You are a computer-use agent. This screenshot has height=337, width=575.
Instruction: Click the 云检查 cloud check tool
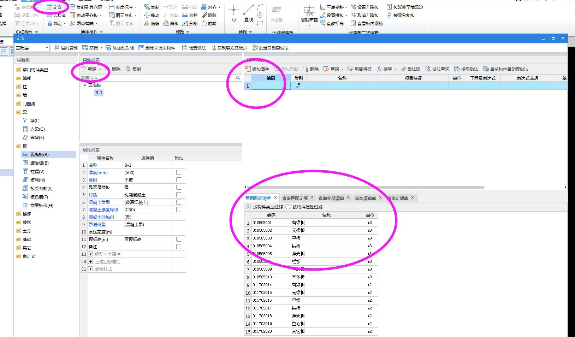click(57, 15)
